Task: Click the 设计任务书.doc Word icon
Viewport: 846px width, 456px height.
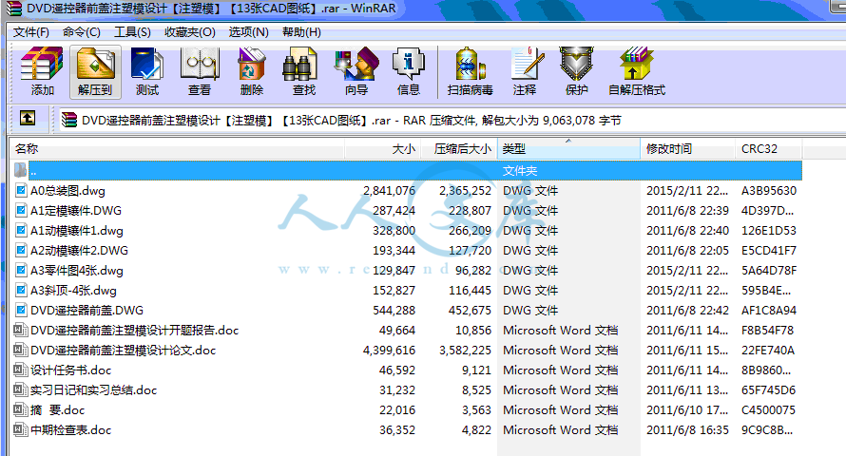Action: point(21,370)
